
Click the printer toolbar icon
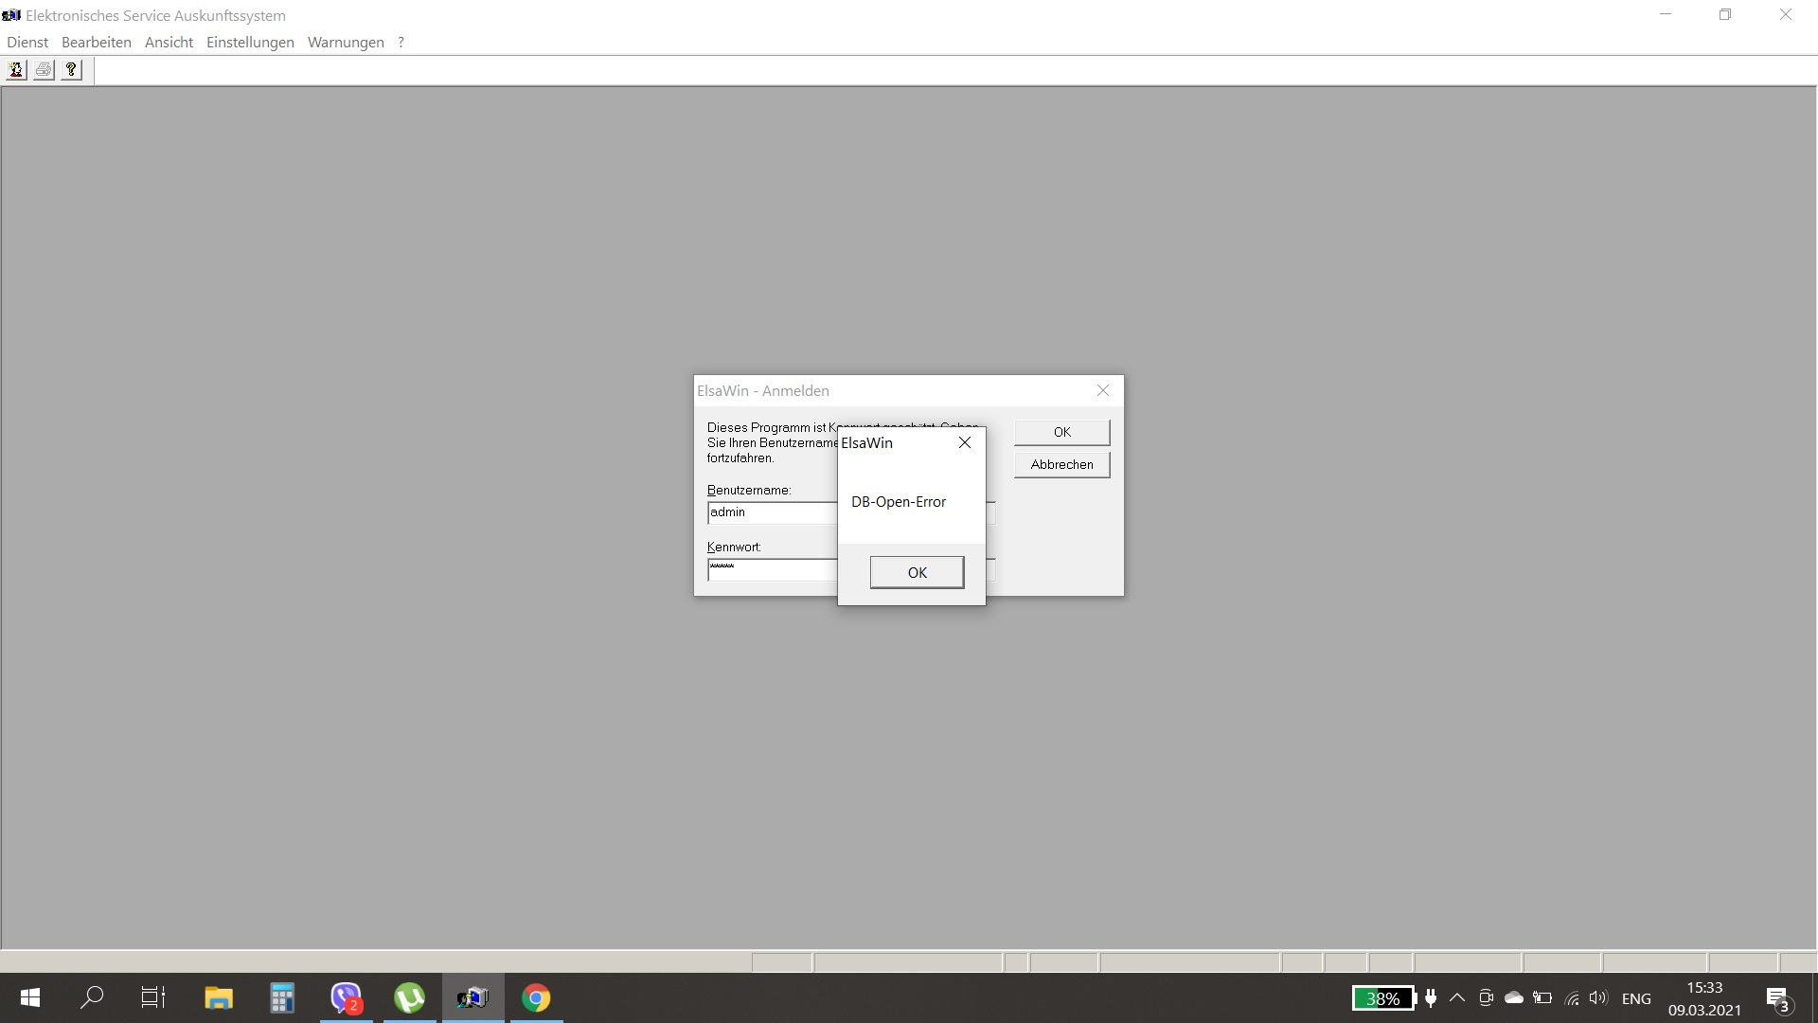[44, 70]
